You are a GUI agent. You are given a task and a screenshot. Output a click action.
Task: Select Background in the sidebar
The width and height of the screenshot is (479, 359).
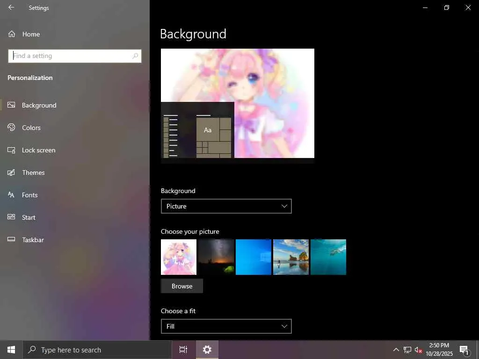(x=75, y=105)
